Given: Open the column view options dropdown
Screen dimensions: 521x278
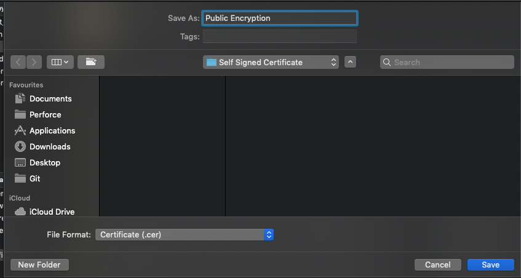Looking at the screenshot, I should (x=60, y=62).
